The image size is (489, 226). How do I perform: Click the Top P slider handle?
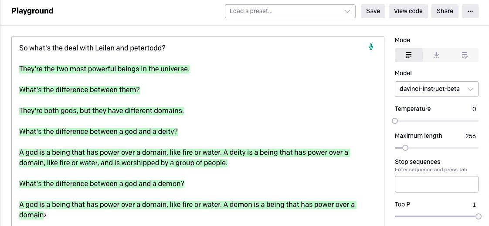point(478,216)
